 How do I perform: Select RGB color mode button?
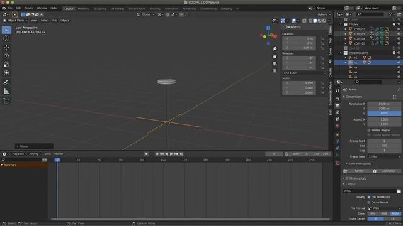(x=384, y=213)
